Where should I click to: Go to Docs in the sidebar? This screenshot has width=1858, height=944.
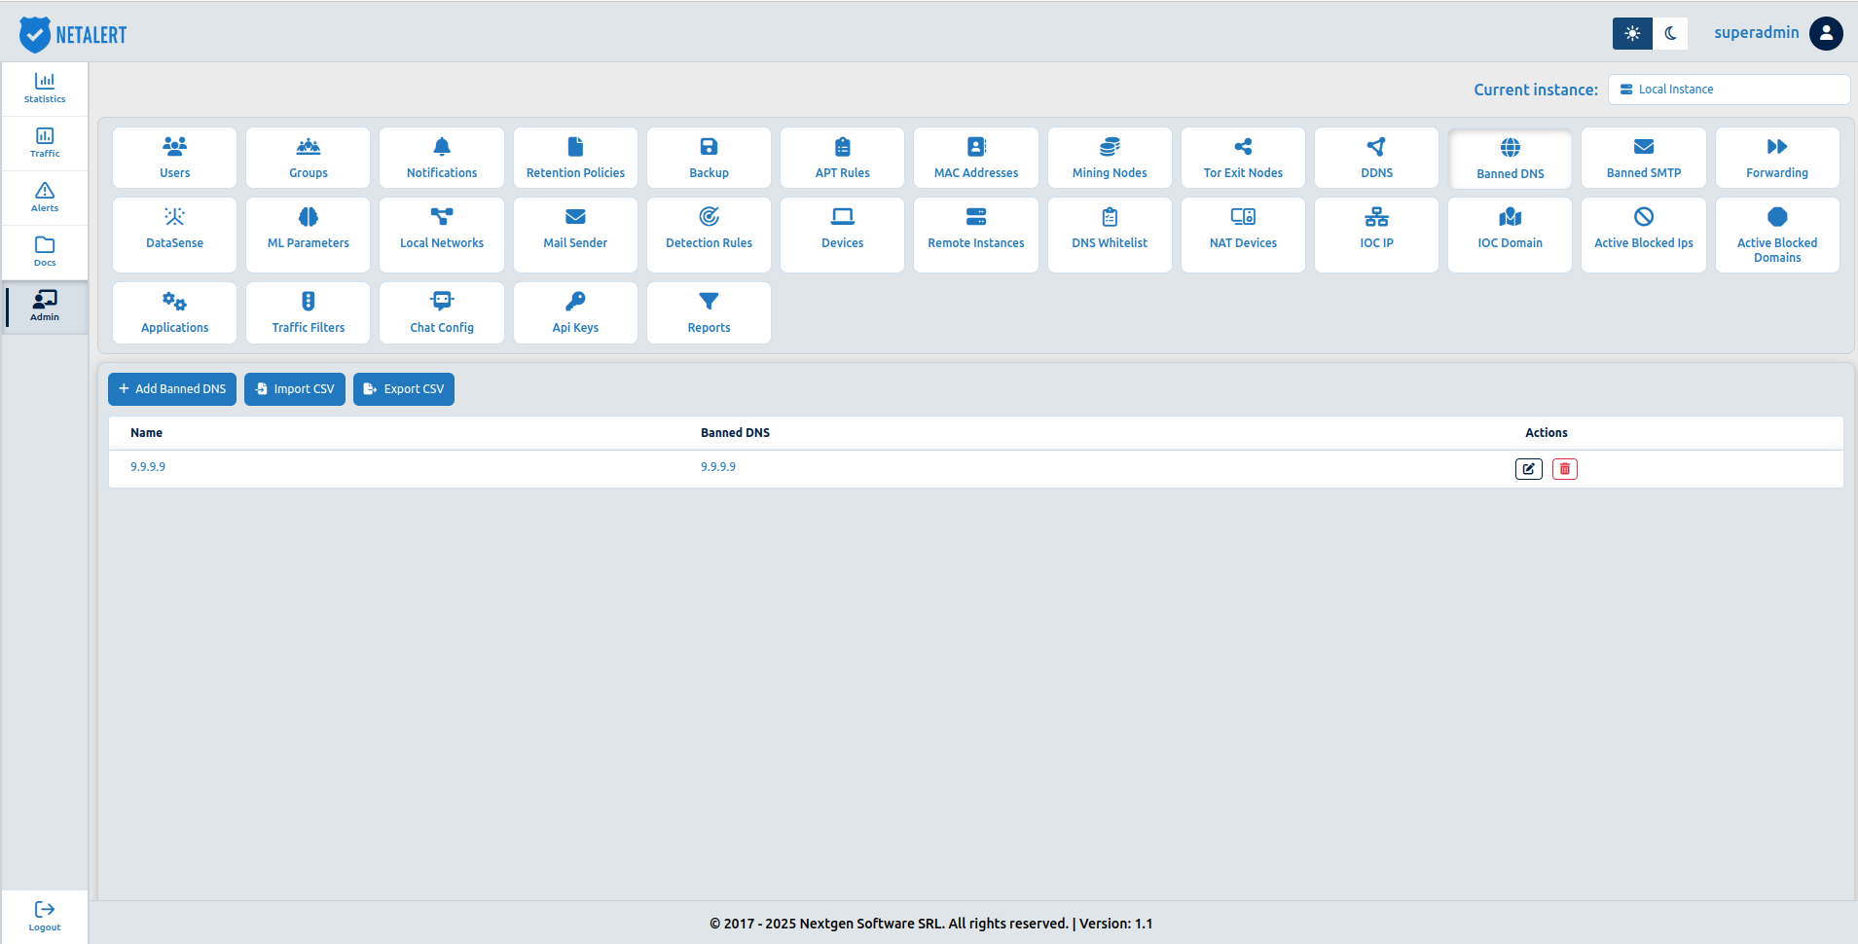coord(45,252)
